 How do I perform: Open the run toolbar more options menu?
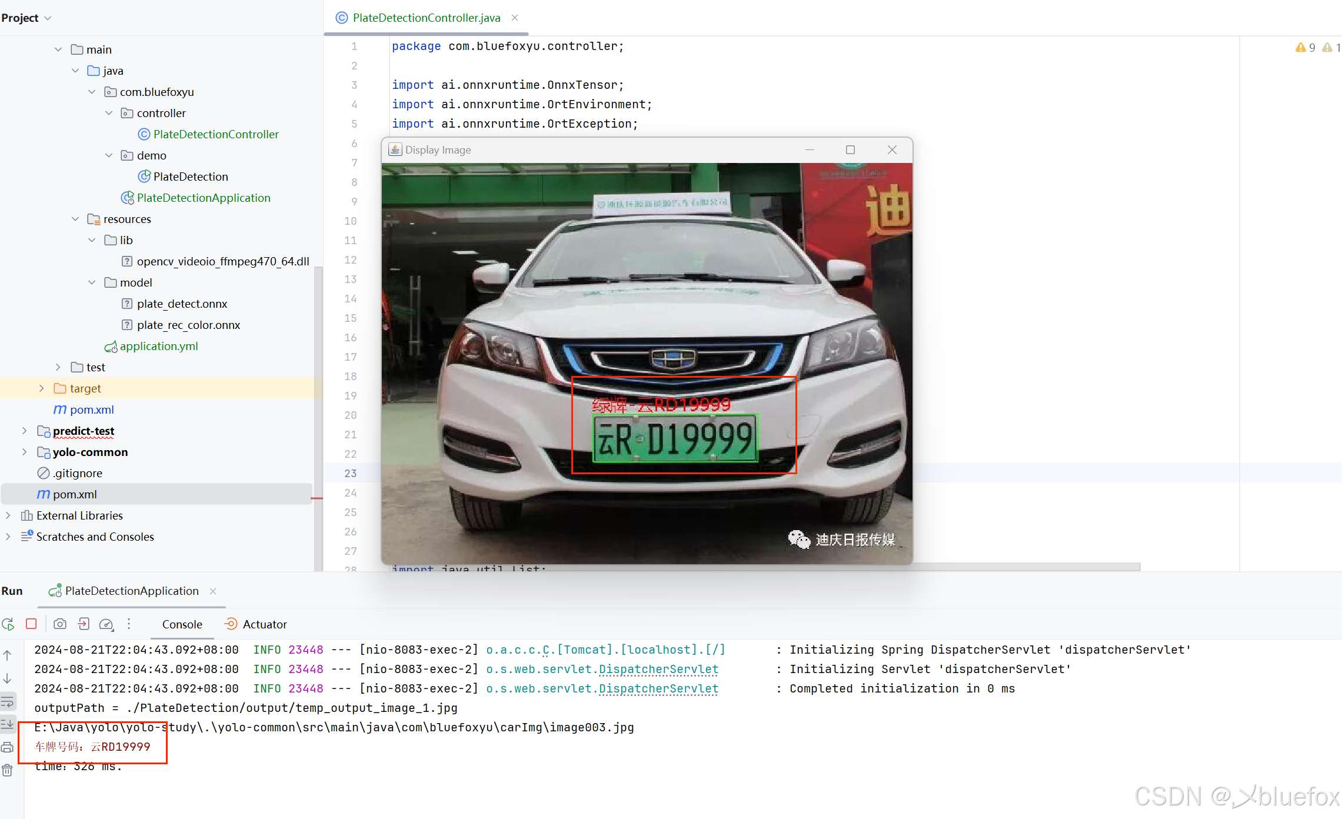[129, 624]
